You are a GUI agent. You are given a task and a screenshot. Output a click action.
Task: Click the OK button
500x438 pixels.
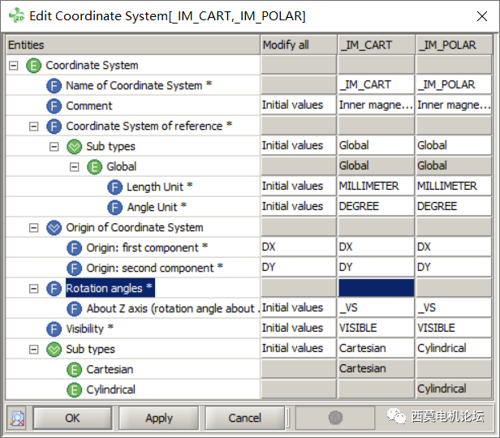tap(72, 418)
